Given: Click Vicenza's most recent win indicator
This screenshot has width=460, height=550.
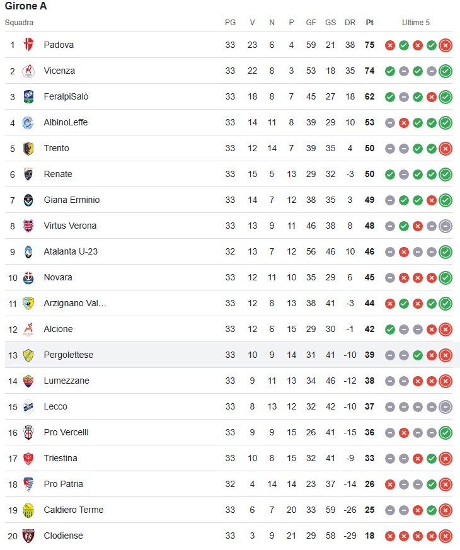Looking at the screenshot, I should 446,71.
